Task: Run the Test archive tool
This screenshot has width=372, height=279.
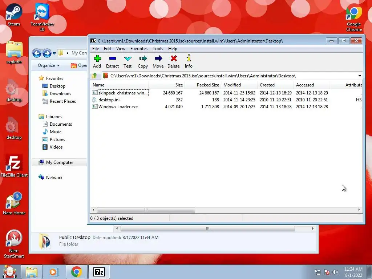Action: (128, 61)
